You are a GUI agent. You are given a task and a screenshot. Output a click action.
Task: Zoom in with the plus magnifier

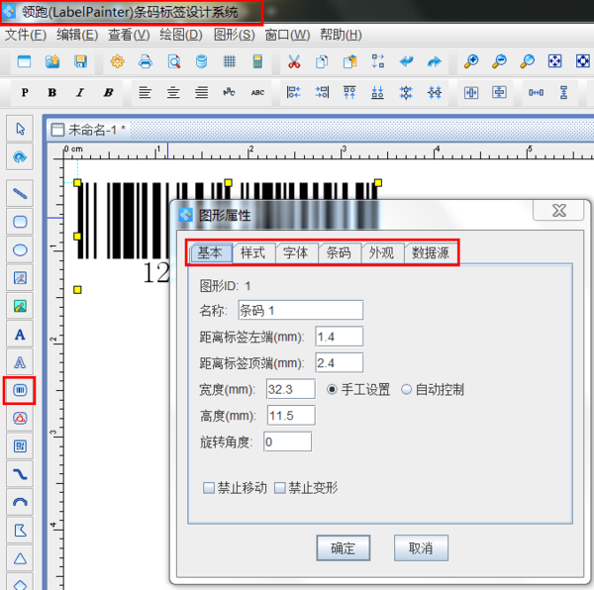click(471, 61)
